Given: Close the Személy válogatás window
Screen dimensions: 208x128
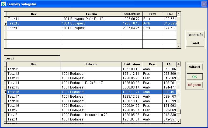Looking at the screenshot, I should (204, 4).
